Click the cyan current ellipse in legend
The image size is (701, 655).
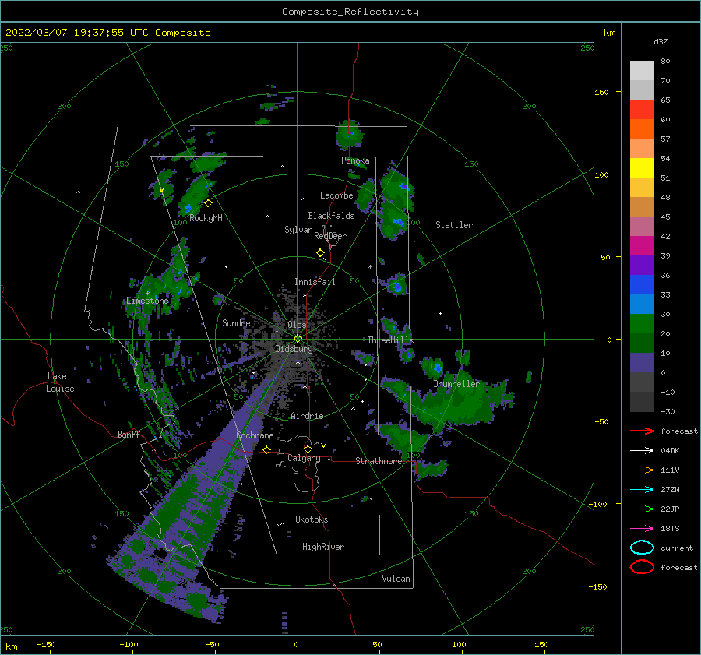tap(642, 548)
